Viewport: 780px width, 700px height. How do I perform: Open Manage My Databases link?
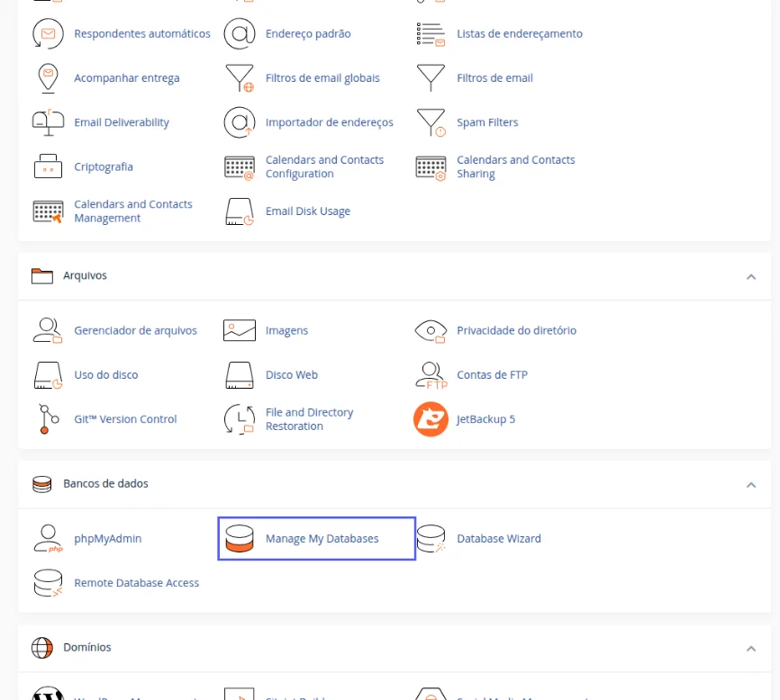click(x=322, y=539)
